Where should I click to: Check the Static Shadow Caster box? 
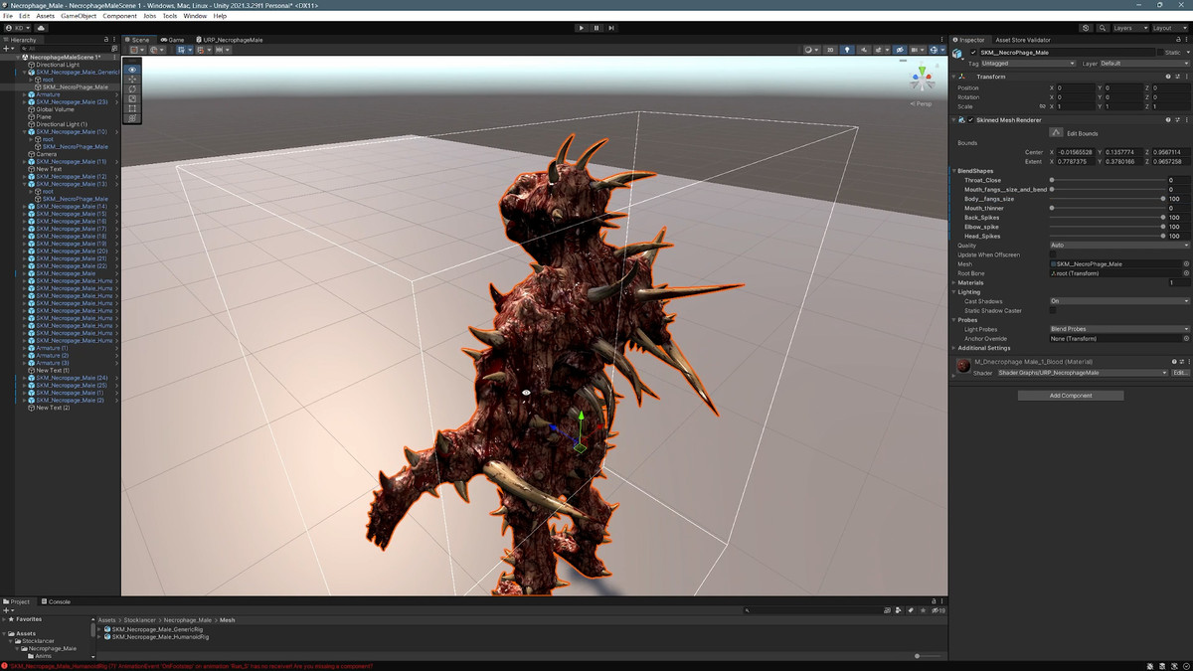pyautogui.click(x=1054, y=310)
